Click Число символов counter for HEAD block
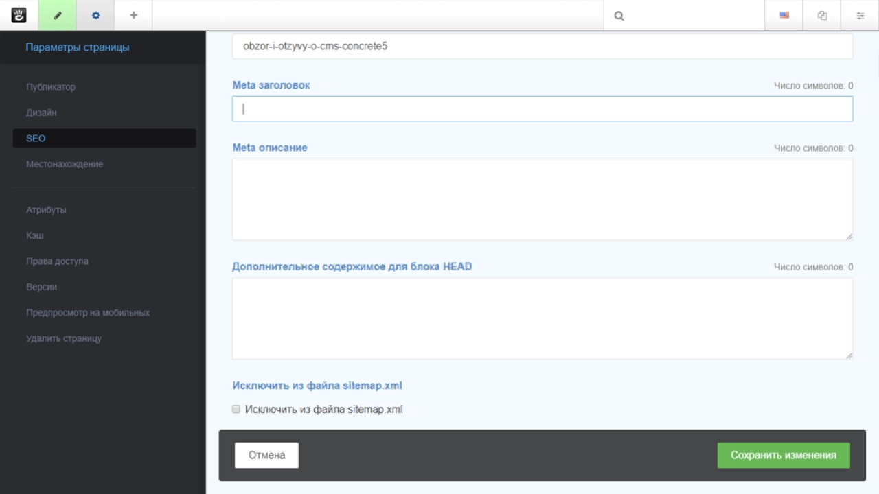Screen dimensions: 879x494 coord(813,267)
